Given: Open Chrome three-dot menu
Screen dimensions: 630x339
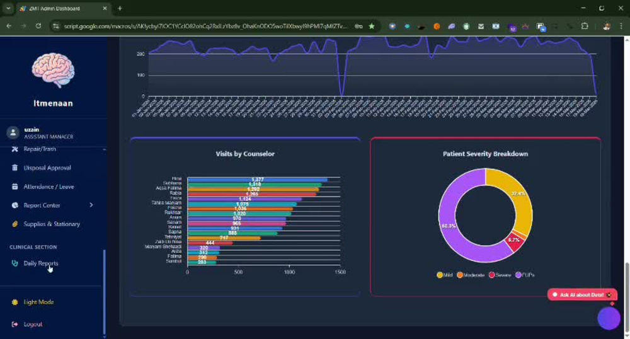Looking at the screenshot, I should pyautogui.click(x=621, y=26).
